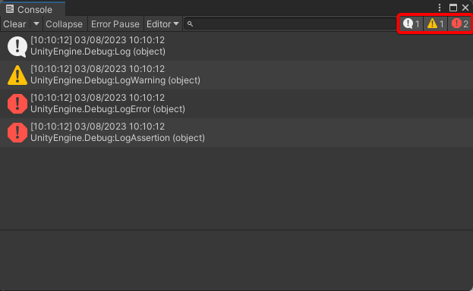Maximize the Console panel

tap(453, 8)
